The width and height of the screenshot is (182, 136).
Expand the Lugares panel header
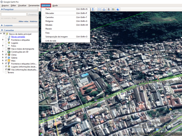pos(19,25)
